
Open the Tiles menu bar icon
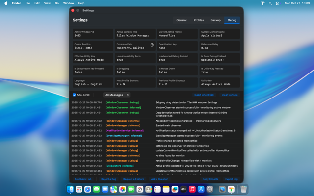pos(263,3)
